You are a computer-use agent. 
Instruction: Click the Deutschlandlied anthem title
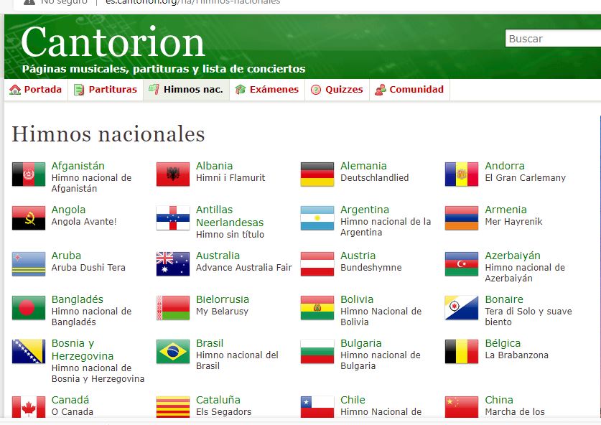coord(375,178)
